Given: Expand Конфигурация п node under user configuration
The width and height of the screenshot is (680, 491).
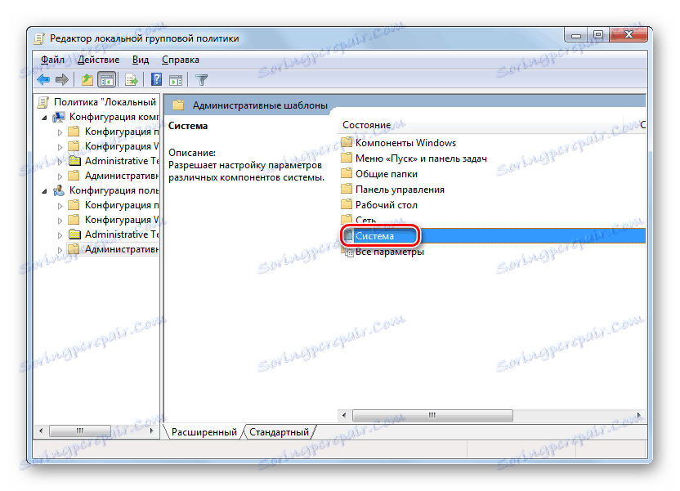Looking at the screenshot, I should 60,206.
